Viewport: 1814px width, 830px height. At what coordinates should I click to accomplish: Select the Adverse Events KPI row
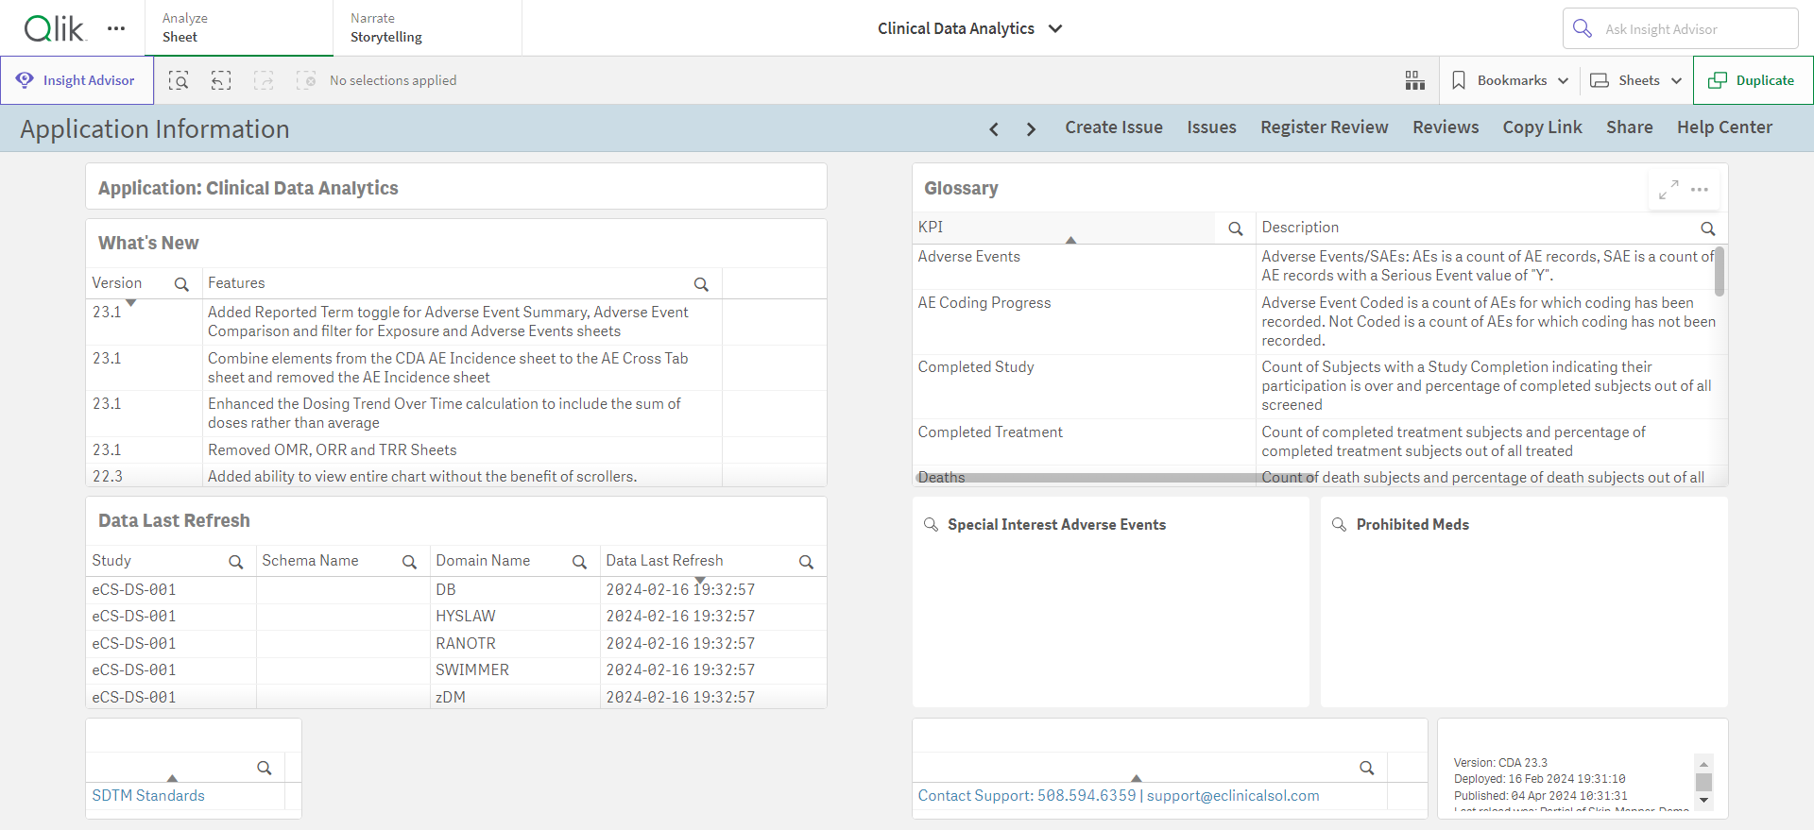coord(1084,266)
